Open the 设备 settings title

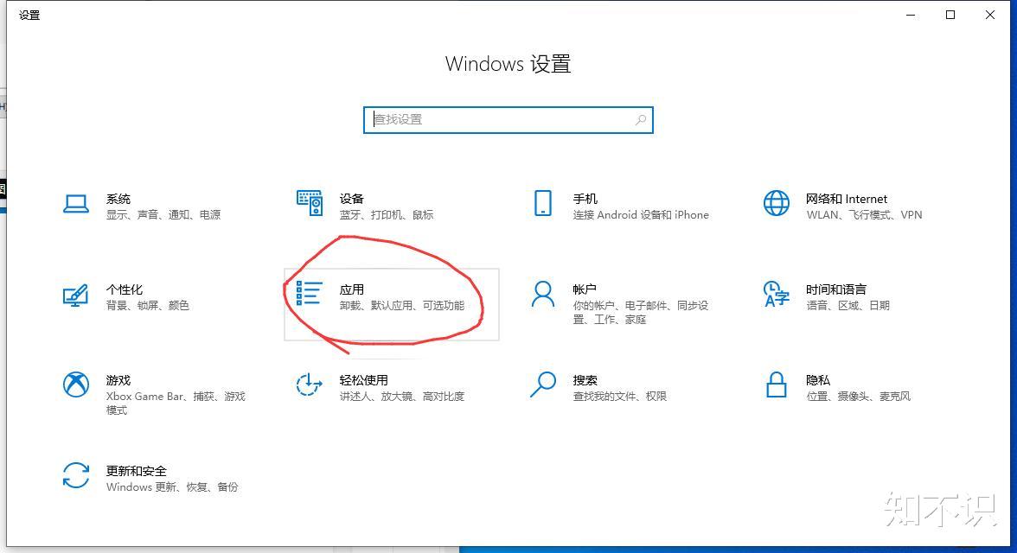(x=351, y=199)
